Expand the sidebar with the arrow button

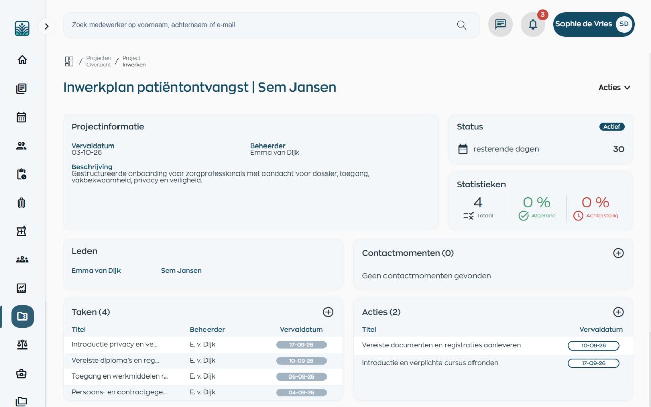click(47, 26)
